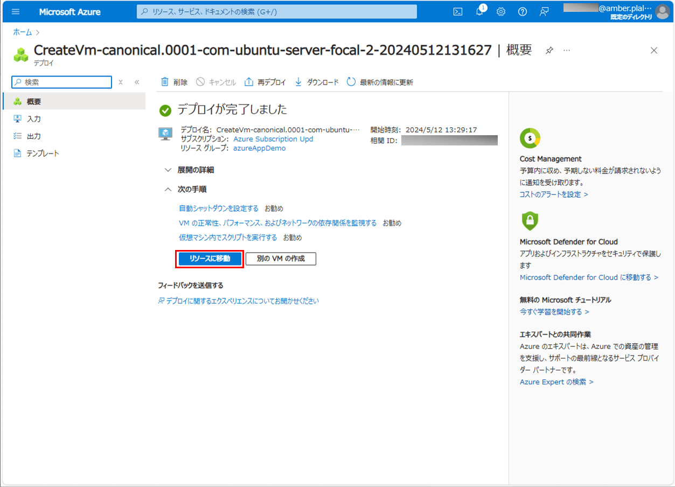Open the portal hamburger menu
The height and width of the screenshot is (487, 675).
point(16,12)
